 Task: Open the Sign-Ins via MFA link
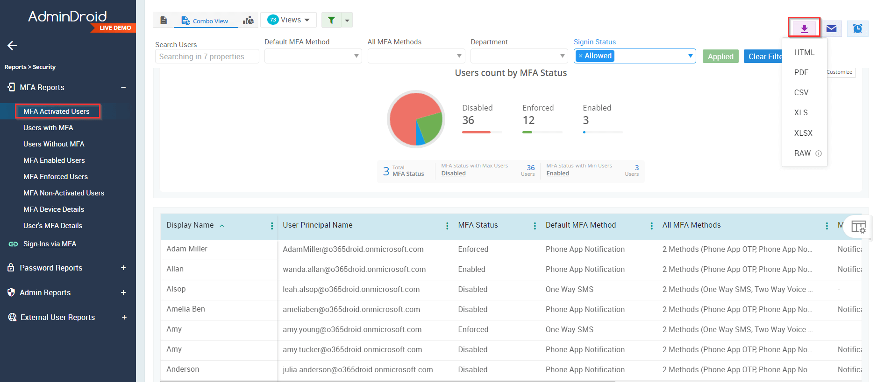[50, 244]
